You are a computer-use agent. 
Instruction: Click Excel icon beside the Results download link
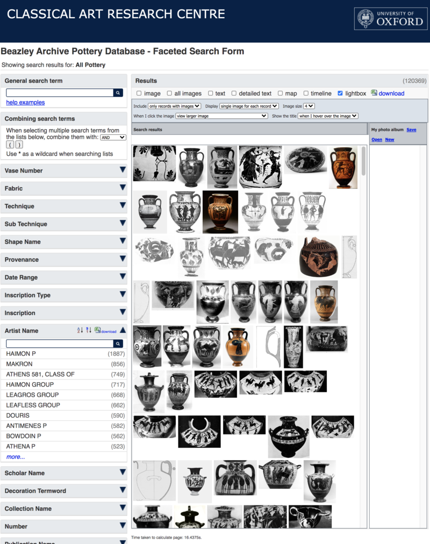[374, 92]
